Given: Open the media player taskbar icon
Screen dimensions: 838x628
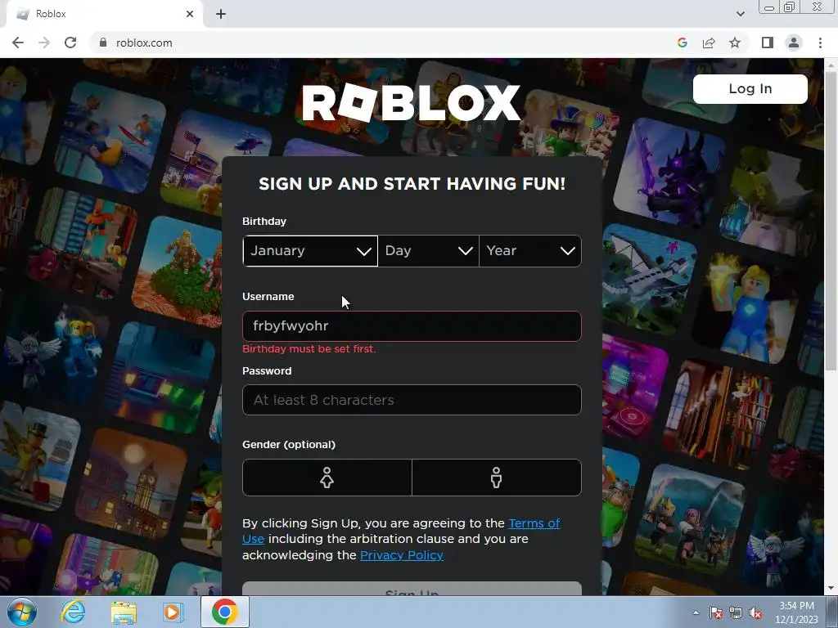Looking at the screenshot, I should coord(173,612).
